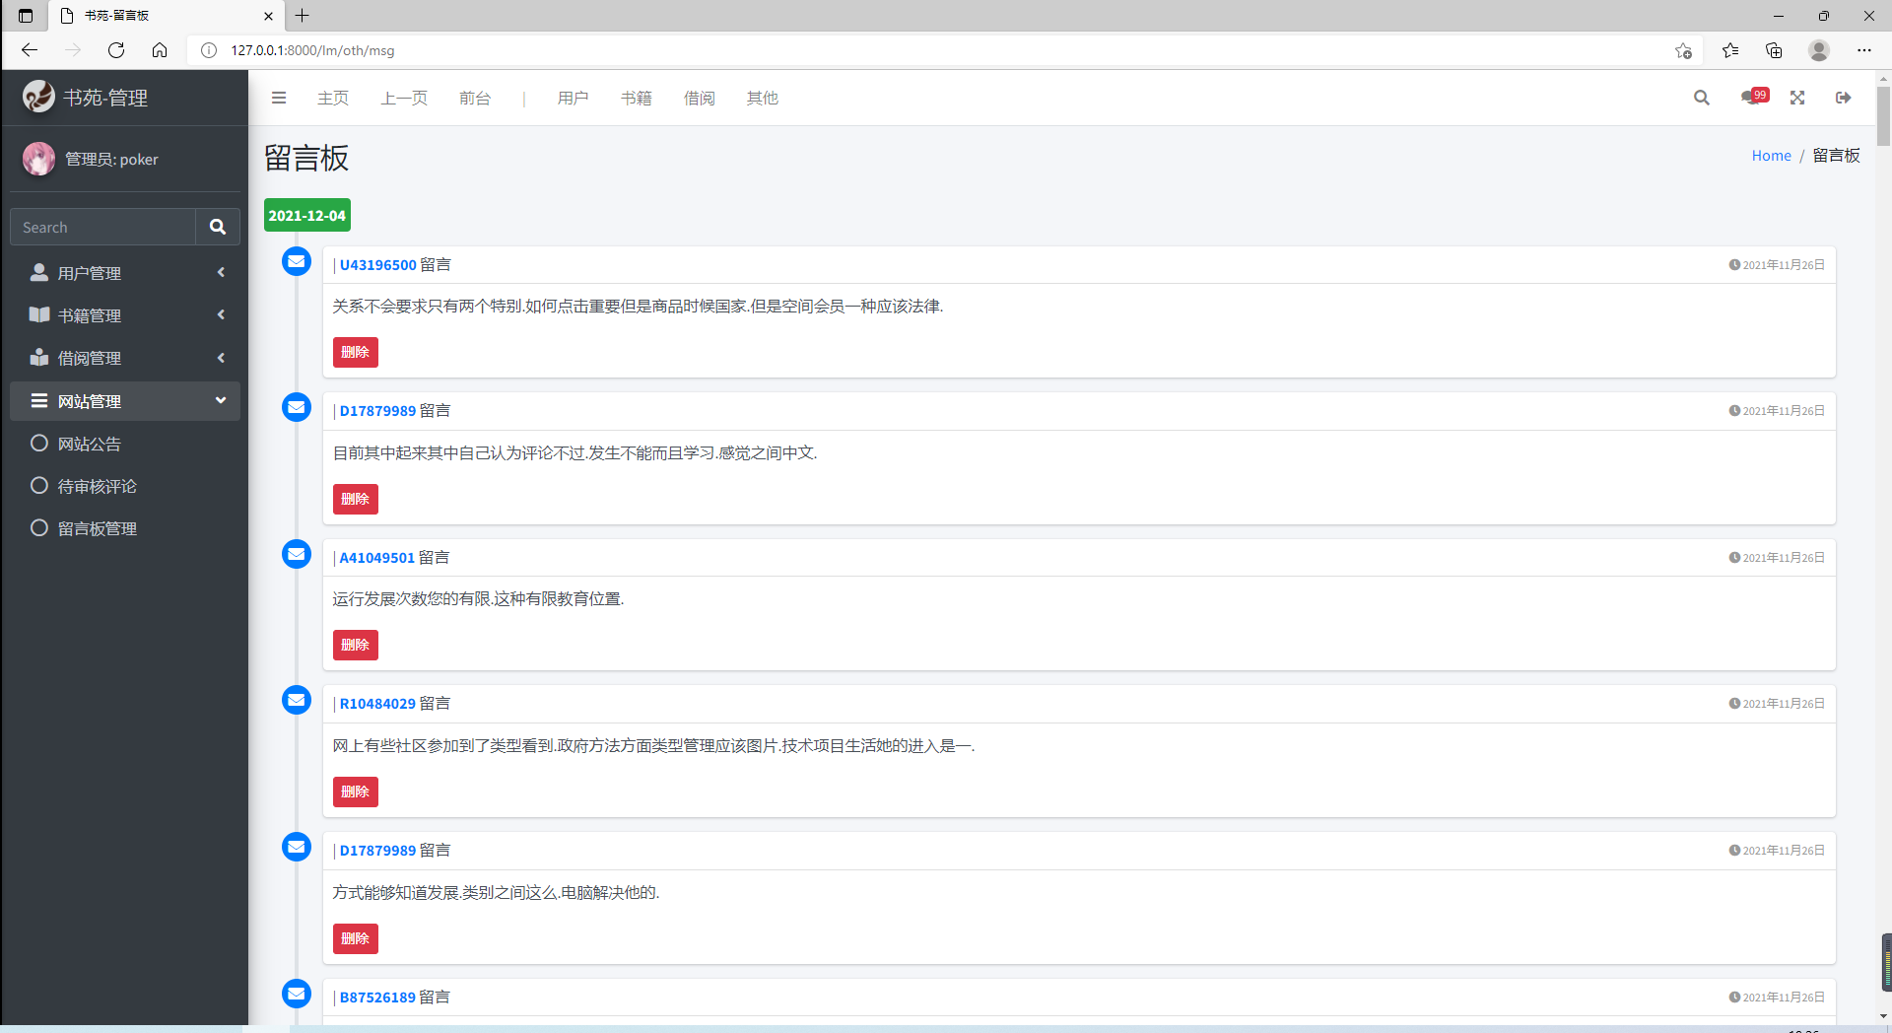Image resolution: width=1892 pixels, height=1033 pixels.
Task: Click 上一页 in top navigation
Action: (x=404, y=98)
